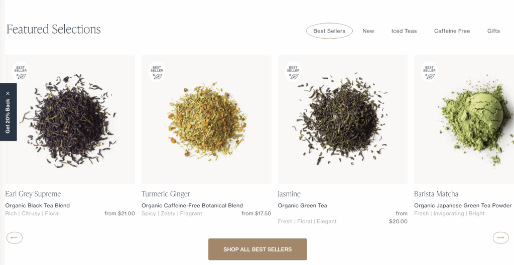Click Best Seller badge on Barista Matcha

coord(429,72)
